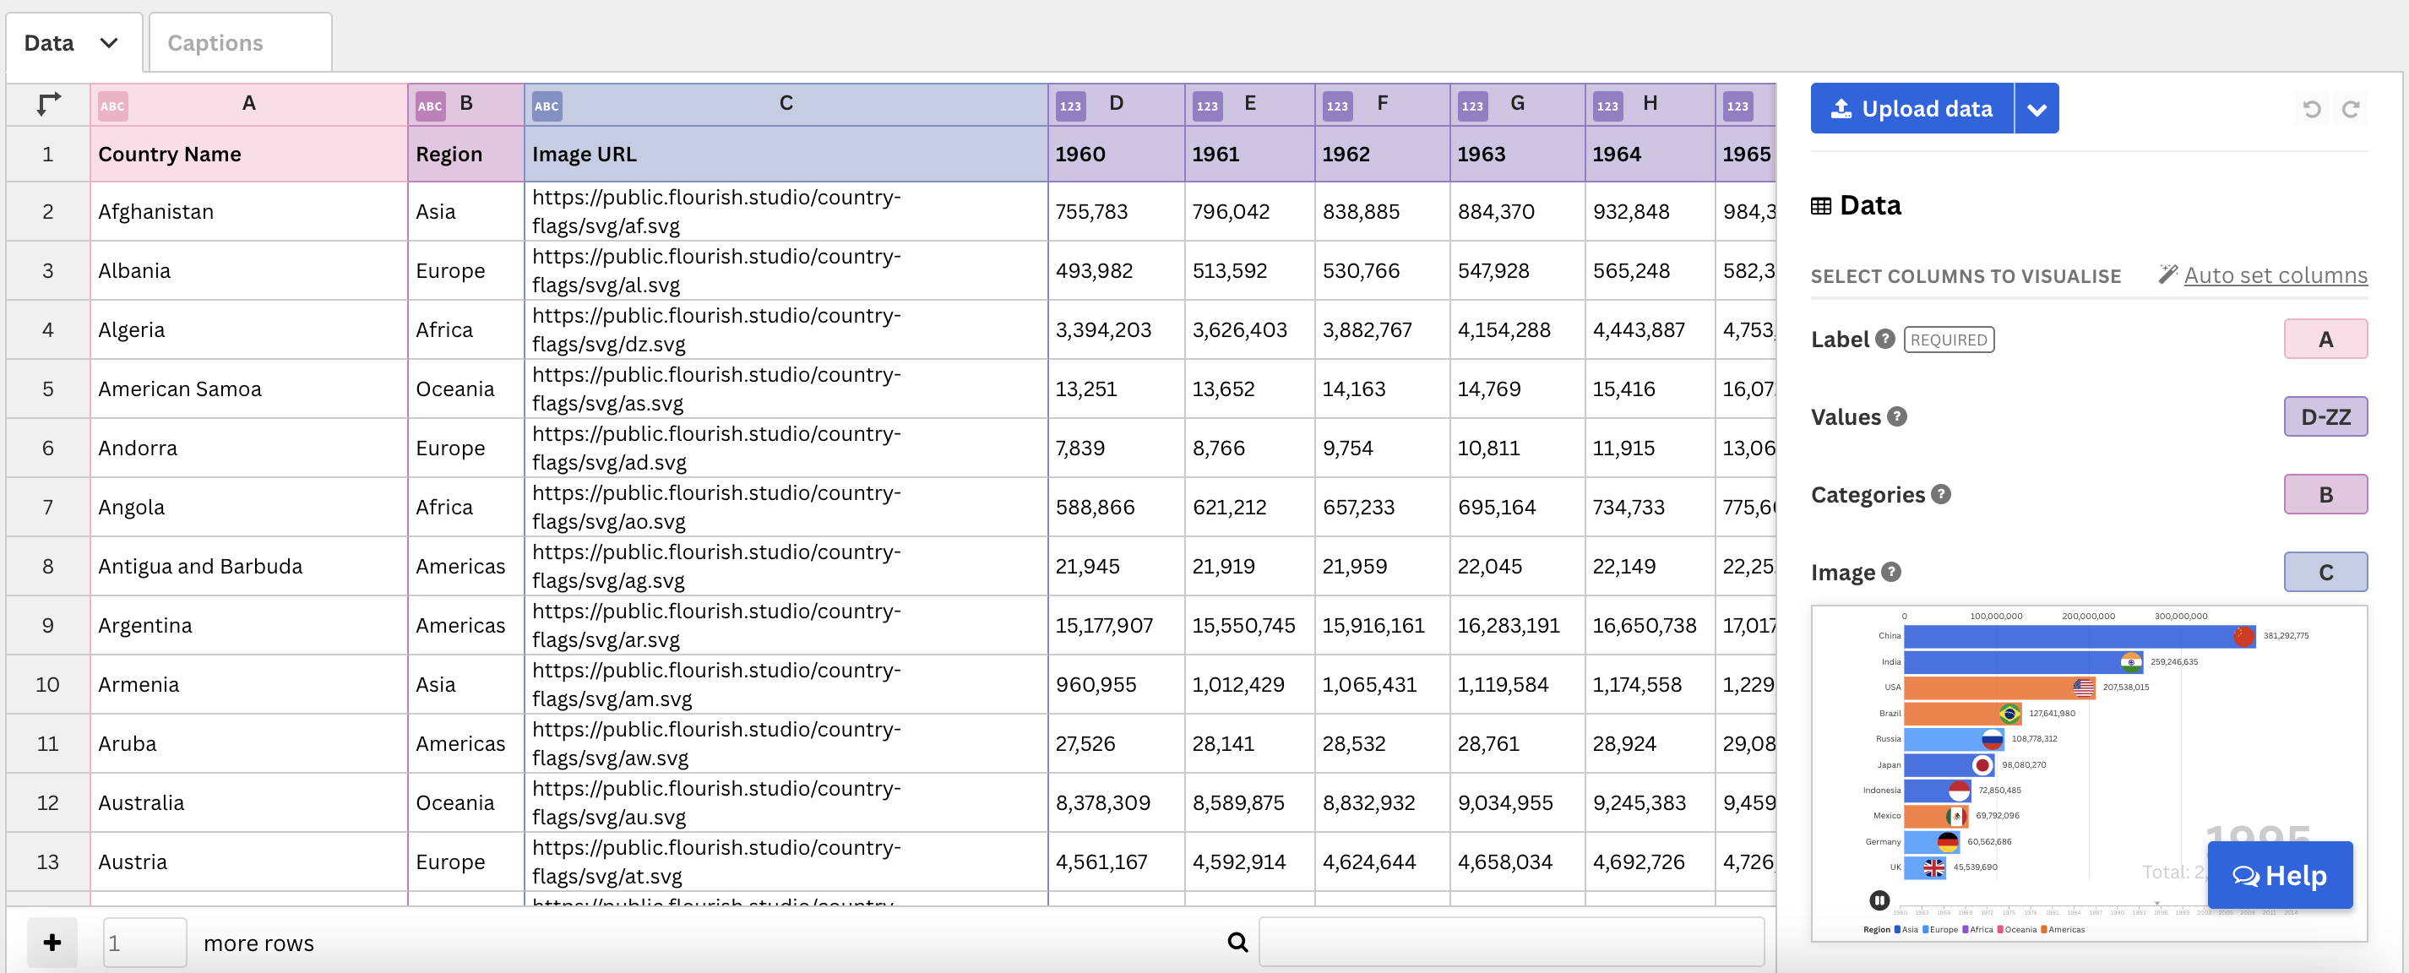
Task: Click the Armenia cell
Action: coord(248,684)
